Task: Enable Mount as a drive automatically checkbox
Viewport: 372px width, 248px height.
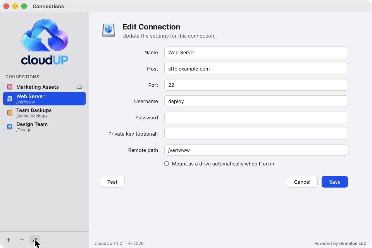Action: 167,164
